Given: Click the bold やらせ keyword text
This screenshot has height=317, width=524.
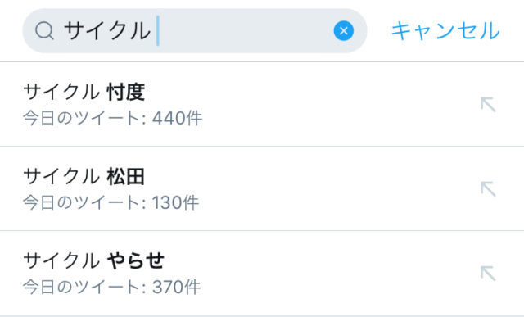Looking at the screenshot, I should coord(136,260).
